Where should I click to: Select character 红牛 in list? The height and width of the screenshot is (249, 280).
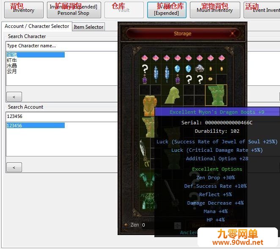coord(12,60)
